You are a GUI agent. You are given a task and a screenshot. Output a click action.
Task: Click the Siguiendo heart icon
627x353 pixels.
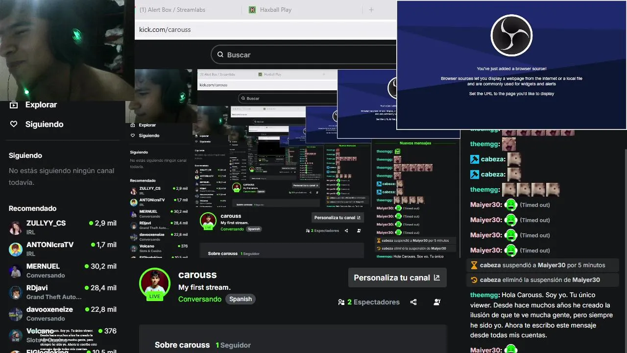[14, 125]
